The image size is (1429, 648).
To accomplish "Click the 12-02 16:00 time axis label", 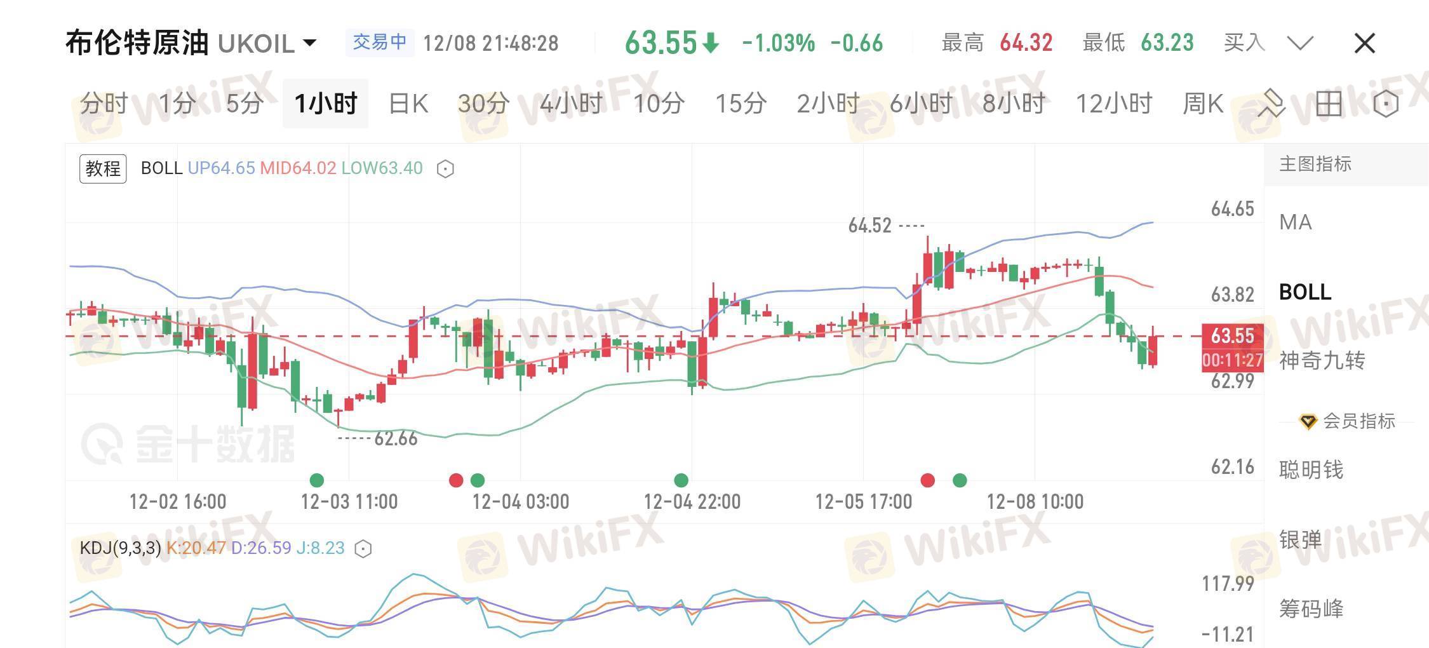I will click(178, 502).
